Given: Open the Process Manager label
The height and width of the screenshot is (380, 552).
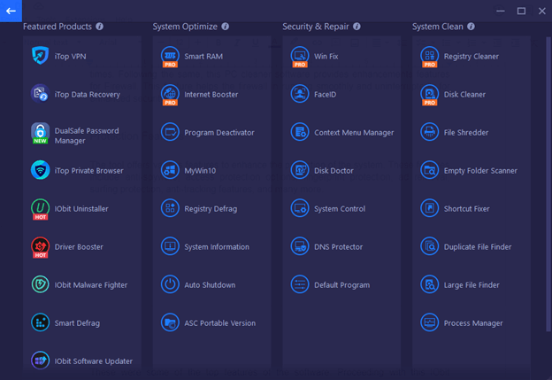Looking at the screenshot, I should point(473,323).
